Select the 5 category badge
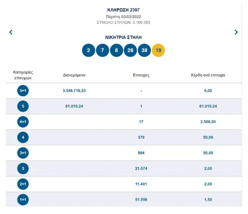This screenshot has width=248, height=214. coord(23,106)
